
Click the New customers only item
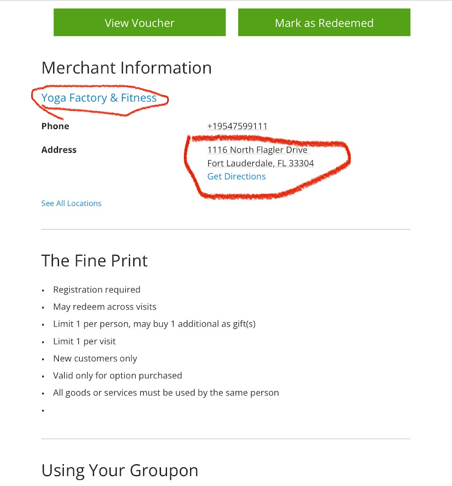(95, 358)
